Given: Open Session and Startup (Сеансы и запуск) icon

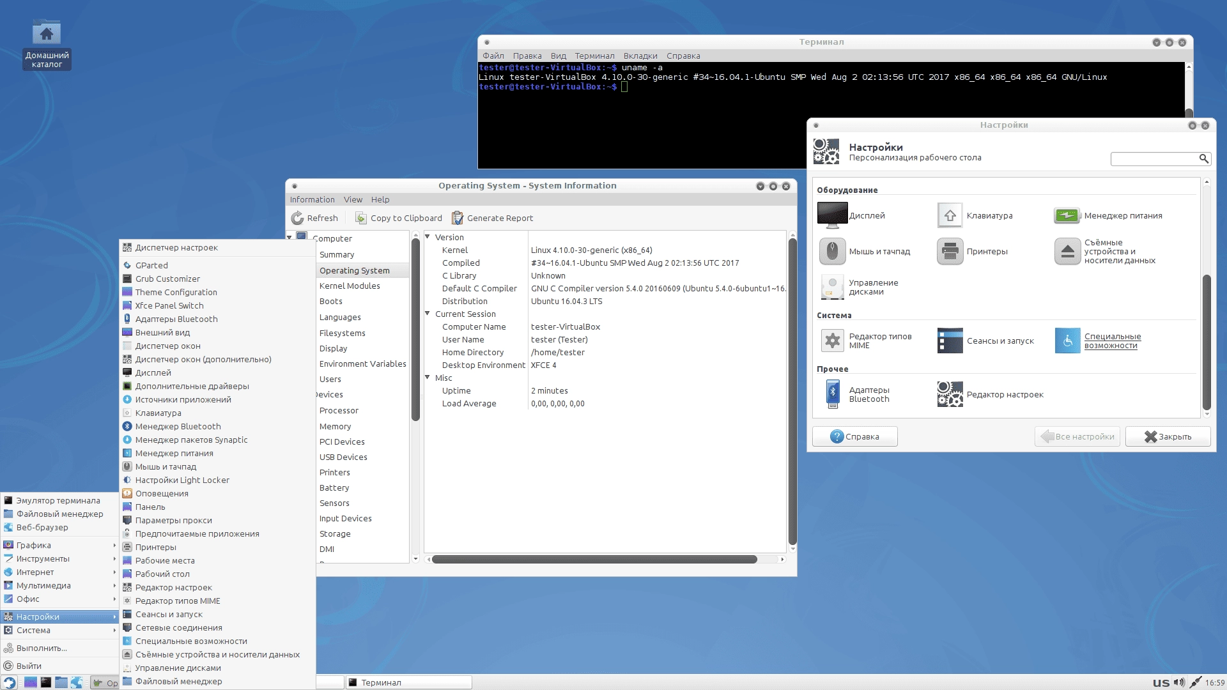Looking at the screenshot, I should (x=950, y=341).
